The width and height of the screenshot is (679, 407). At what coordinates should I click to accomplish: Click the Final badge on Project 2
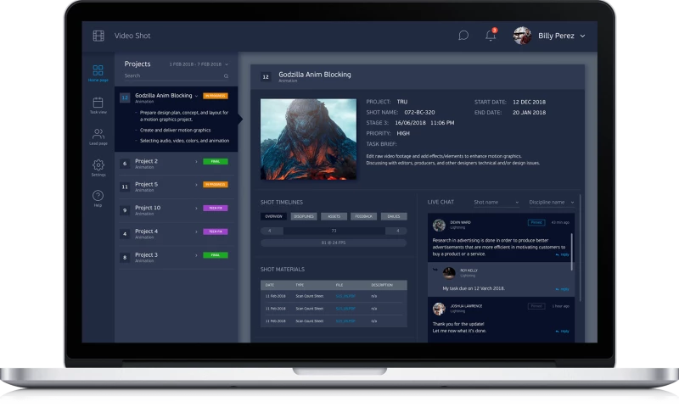[x=216, y=162]
